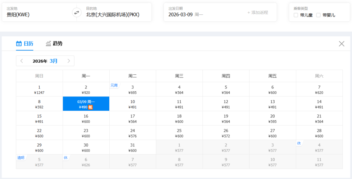Select March 19 priced ¥564
The height and width of the screenshot is (179, 352).
(226, 118)
